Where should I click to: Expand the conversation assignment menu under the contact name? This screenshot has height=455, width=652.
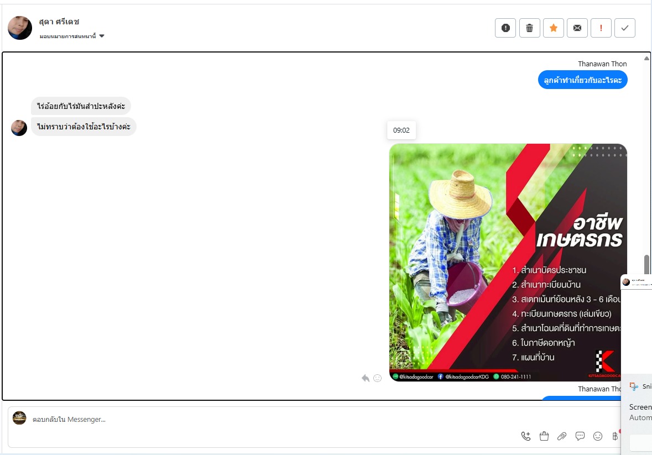72,36
